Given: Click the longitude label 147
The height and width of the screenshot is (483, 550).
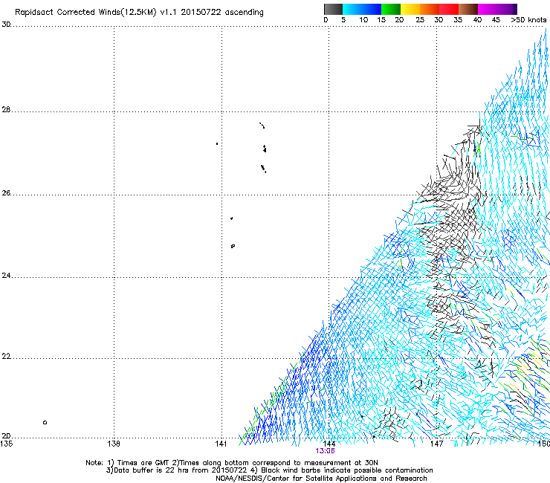Looking at the screenshot, I should [437, 444].
